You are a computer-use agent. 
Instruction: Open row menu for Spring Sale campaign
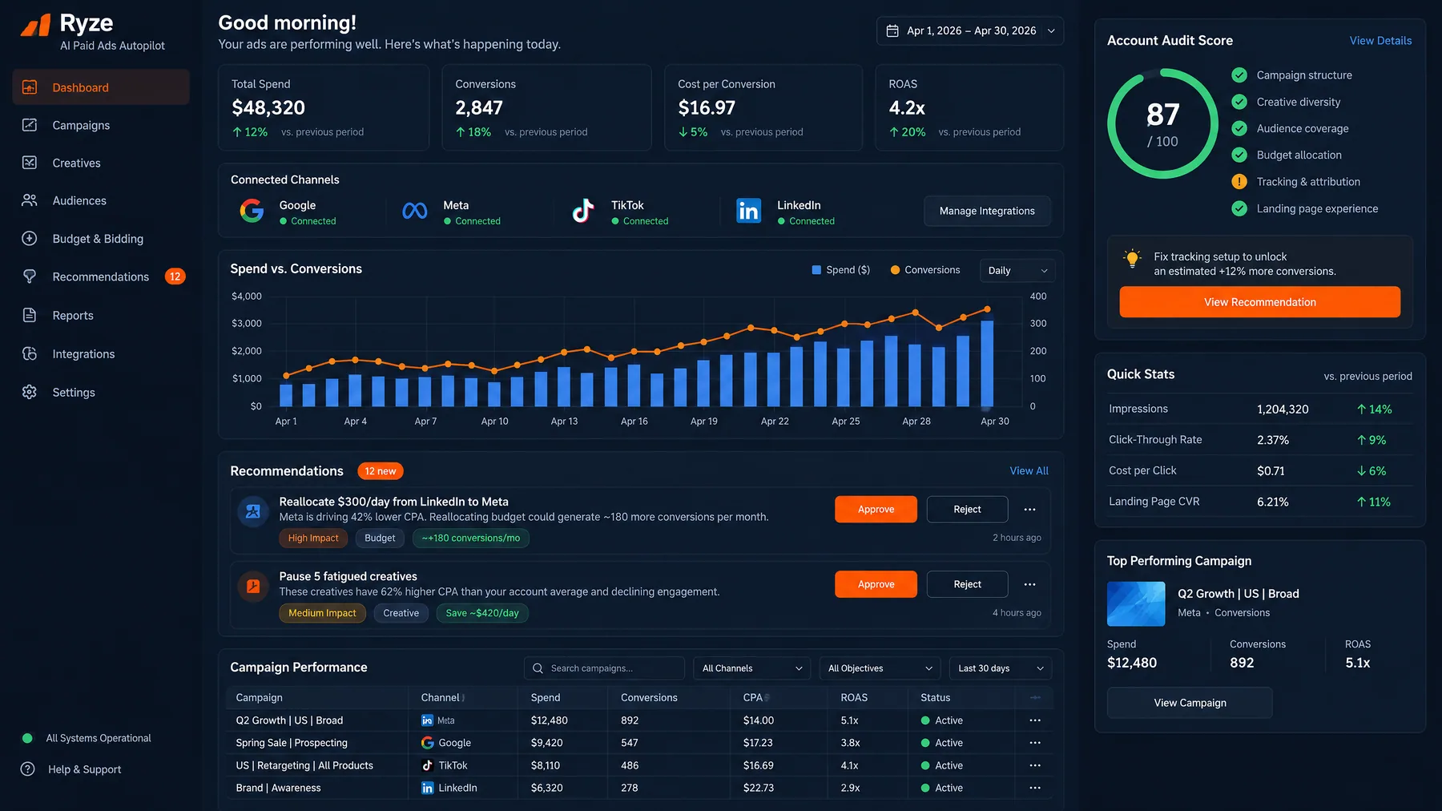pyautogui.click(x=1035, y=743)
